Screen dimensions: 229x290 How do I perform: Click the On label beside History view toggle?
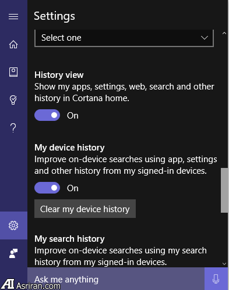(73, 116)
